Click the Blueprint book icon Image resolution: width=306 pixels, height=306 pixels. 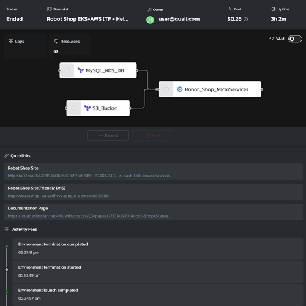pos(50,9)
